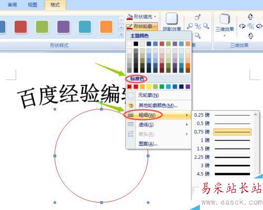
Task: Open 其他轮廓颜色(M) more outline colors
Action: 158,105
